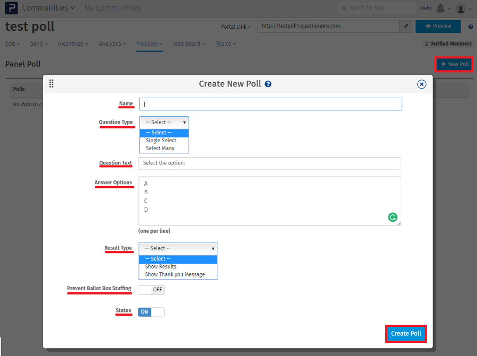Choose Single Select from Question Type list
Screen dimensions: 477x356
pos(161,141)
